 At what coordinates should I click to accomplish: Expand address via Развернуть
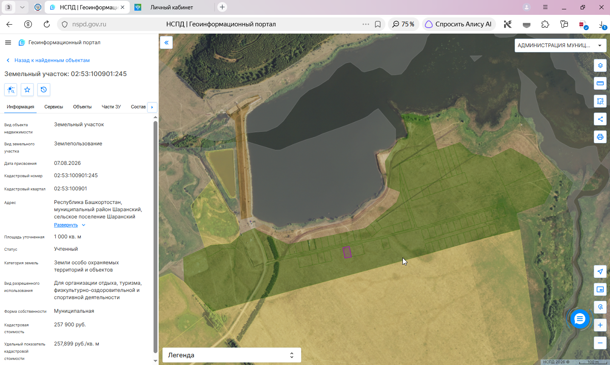tap(66, 225)
